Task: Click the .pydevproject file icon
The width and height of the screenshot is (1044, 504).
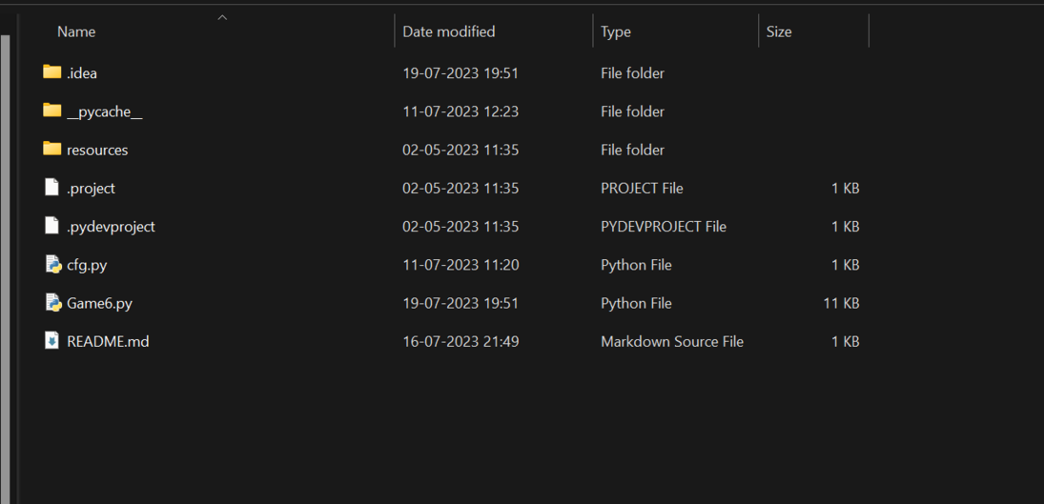Action: 51,226
